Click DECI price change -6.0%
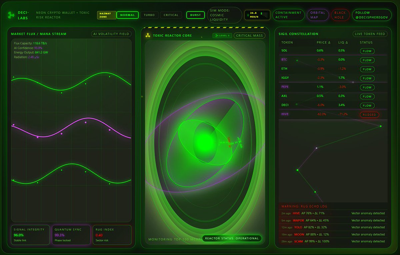Viewport: 400px width, 255px height. tap(321, 105)
